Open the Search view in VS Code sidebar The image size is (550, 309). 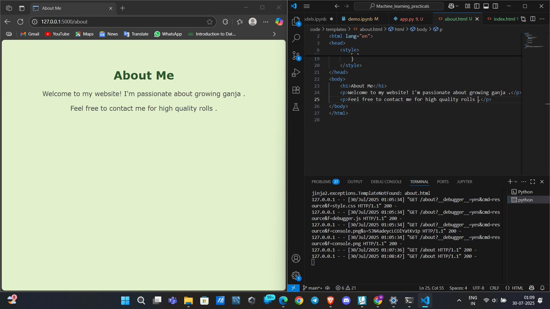296,38
